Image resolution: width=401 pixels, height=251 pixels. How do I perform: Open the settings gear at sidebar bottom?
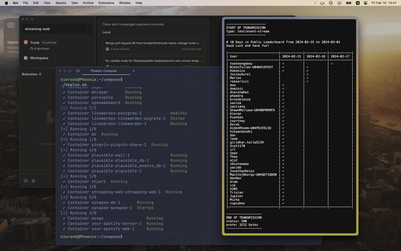pos(33,181)
